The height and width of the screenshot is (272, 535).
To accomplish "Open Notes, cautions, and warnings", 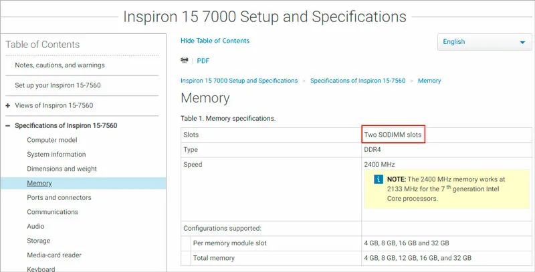I will pos(60,65).
